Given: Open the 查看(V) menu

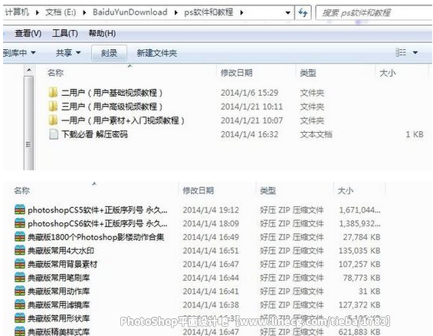Looking at the screenshot, I should (28, 34).
